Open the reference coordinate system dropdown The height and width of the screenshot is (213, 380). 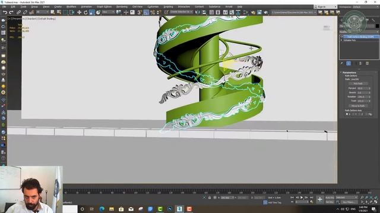108,12
